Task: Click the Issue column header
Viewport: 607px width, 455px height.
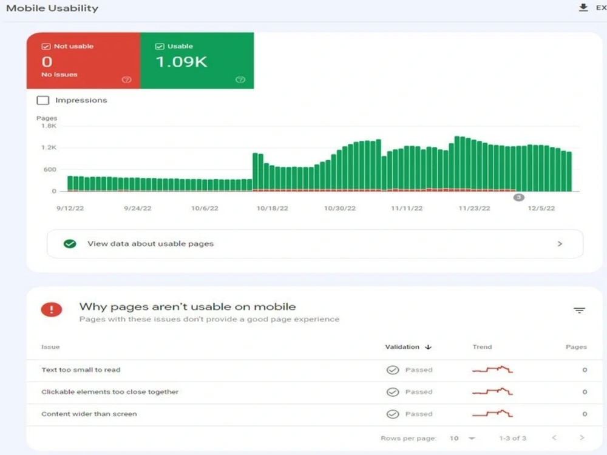Action: coord(51,347)
